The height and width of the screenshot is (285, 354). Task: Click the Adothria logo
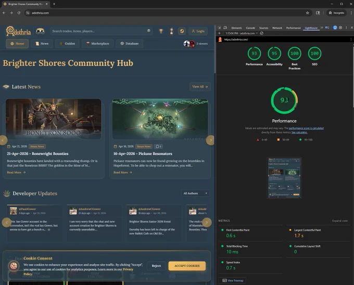tap(18, 31)
